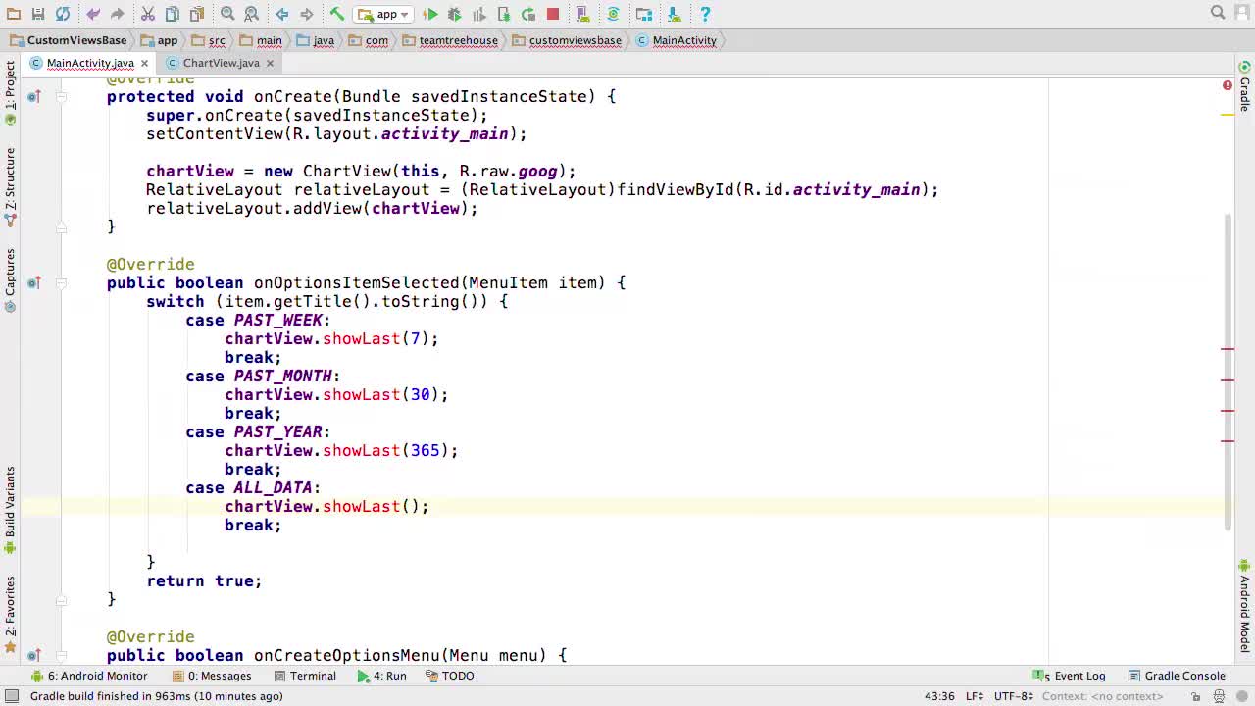This screenshot has height=706, width=1255.
Task: Open the 1: Project side panel
Action: [x=10, y=92]
